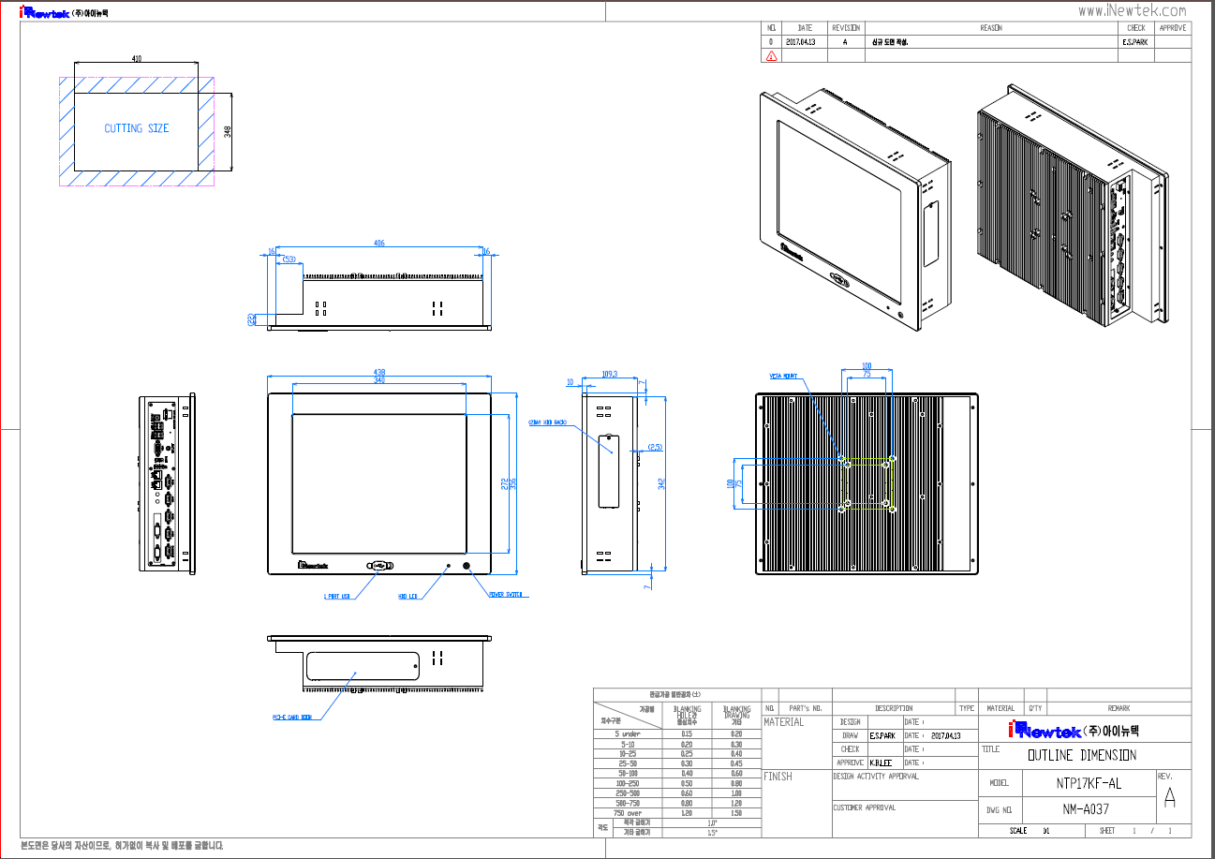Screen dimensions: 1215x859
Task: Click the iNewtek logo inside the title block
Action: [1044, 731]
